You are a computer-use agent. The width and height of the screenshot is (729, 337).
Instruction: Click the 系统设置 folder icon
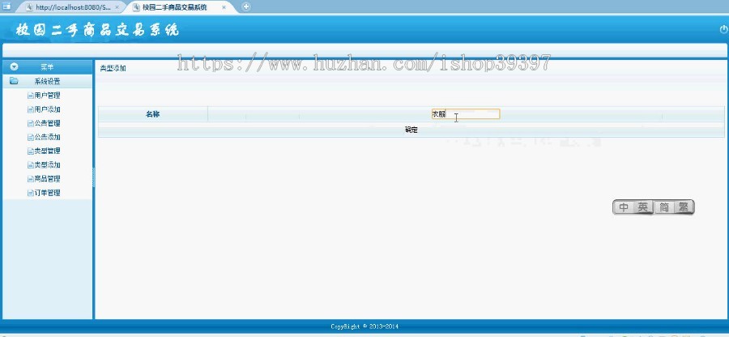point(14,81)
